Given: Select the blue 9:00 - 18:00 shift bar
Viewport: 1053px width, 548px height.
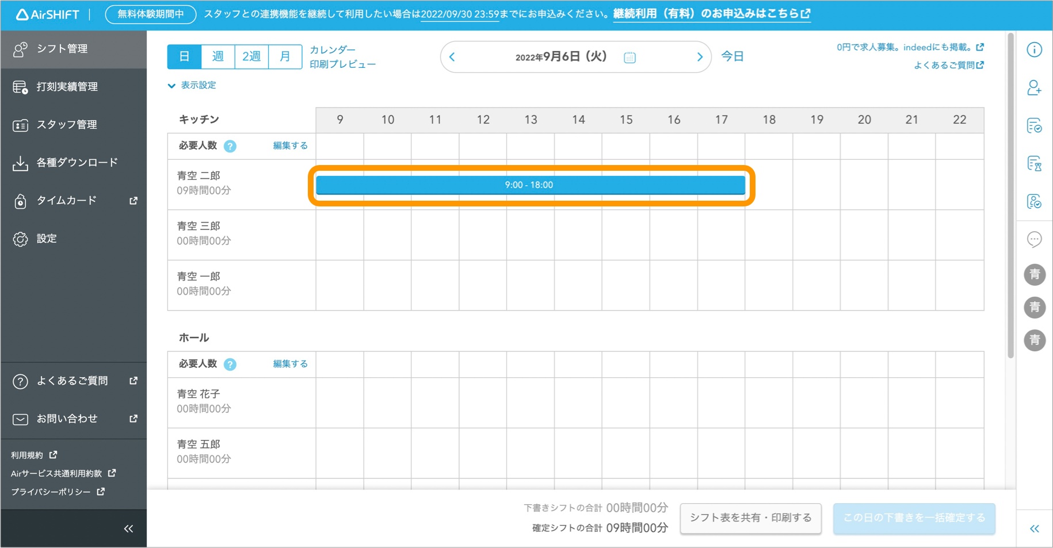Looking at the screenshot, I should click(x=530, y=185).
